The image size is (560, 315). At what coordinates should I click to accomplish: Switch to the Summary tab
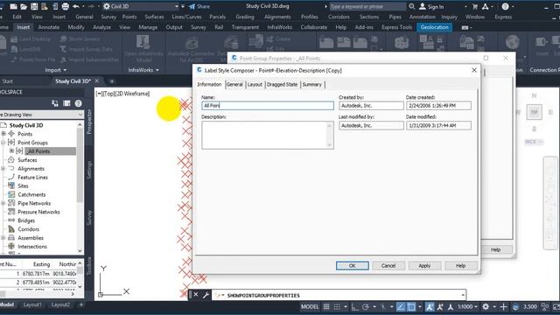(312, 85)
